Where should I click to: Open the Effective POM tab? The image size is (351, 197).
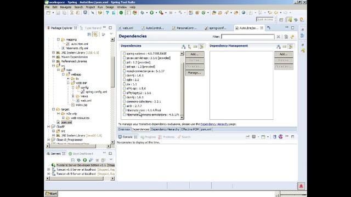pos(190,129)
